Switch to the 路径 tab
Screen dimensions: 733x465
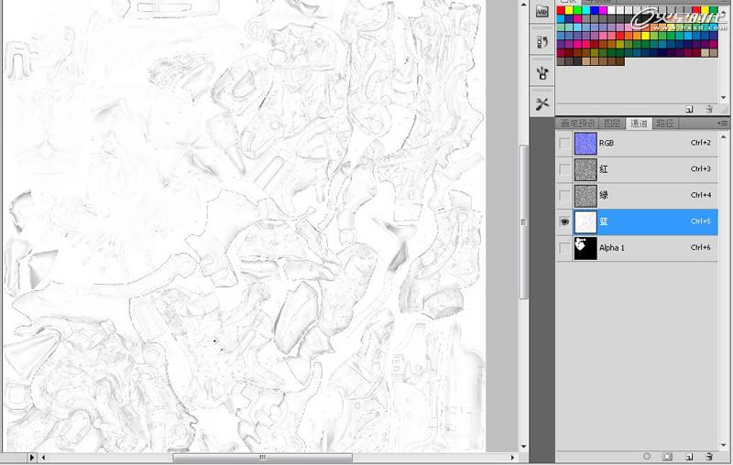click(665, 124)
